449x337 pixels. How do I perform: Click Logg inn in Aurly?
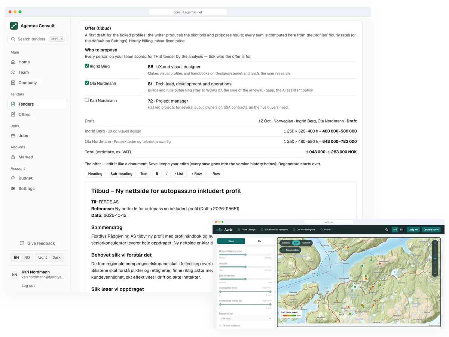click(413, 230)
